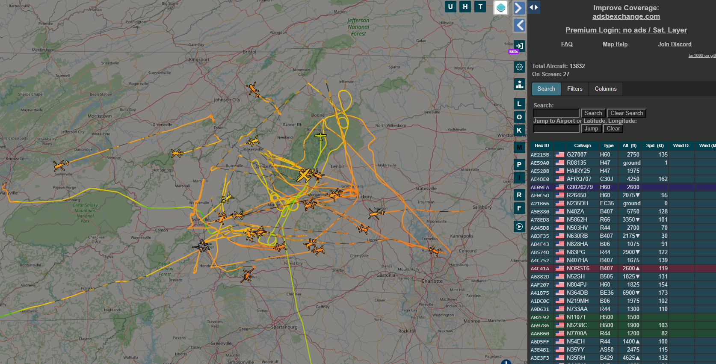Select aircraft row N407HA
This screenshot has width=716, height=364.
(622, 260)
